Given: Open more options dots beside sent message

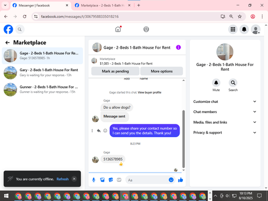Looking at the screenshot, I should pos(92,131).
